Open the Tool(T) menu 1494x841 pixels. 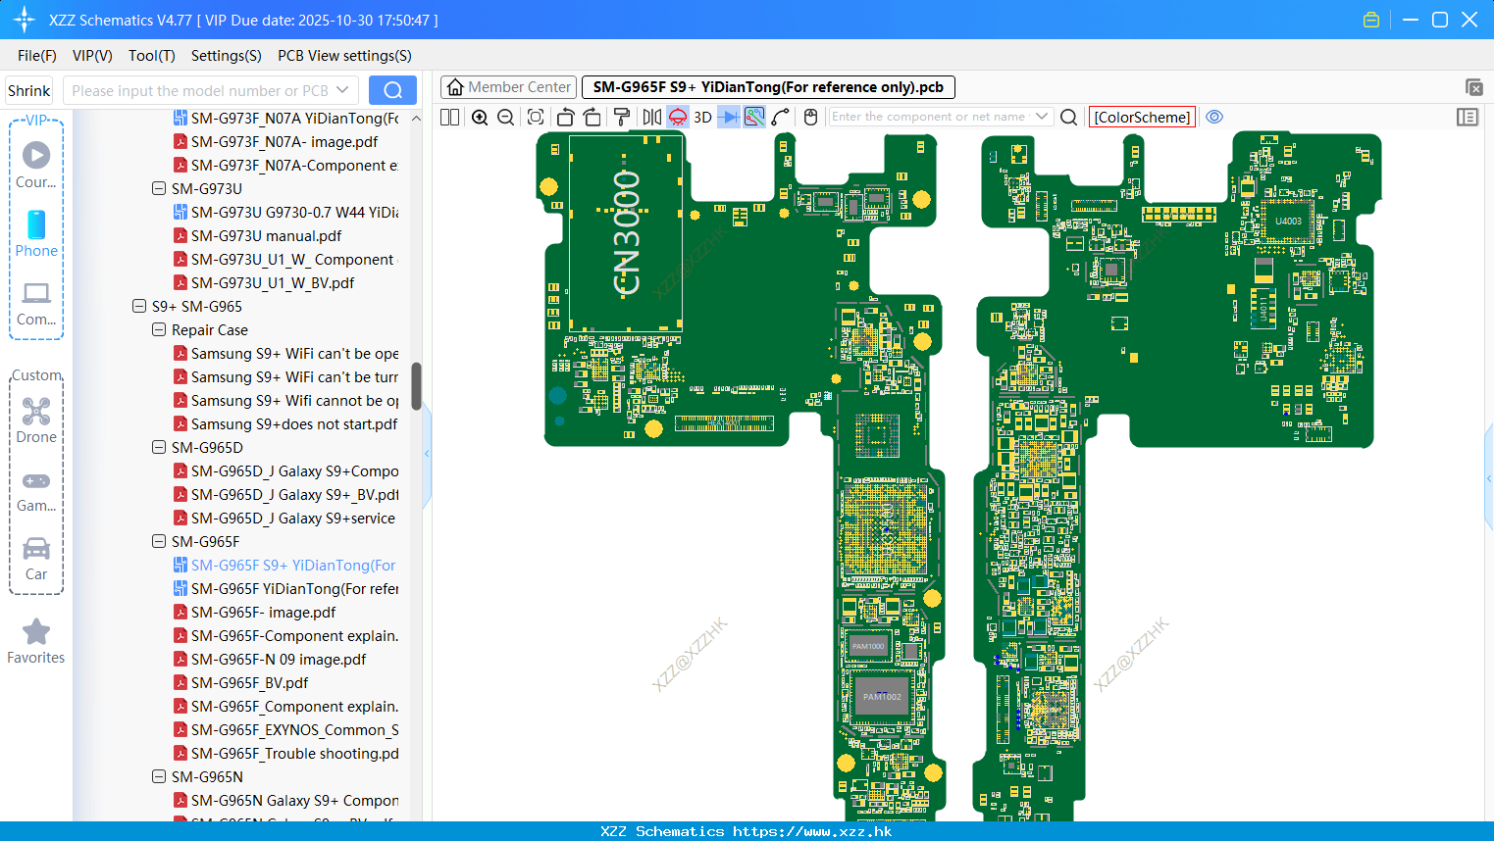click(152, 56)
